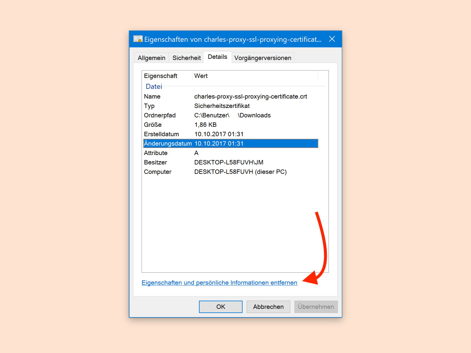This screenshot has width=471, height=353.
Task: Click the DESKTOP-L58FUVH (dieser PC) value
Action: (240, 172)
